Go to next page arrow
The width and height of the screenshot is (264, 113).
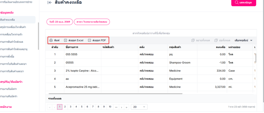coord(122,107)
